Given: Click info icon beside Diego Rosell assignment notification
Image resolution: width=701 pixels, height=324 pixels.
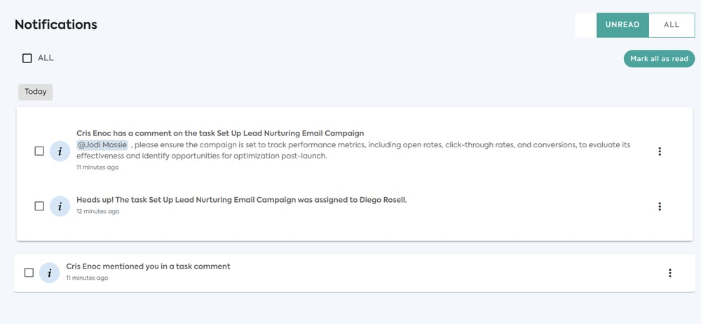Looking at the screenshot, I should 60,206.
